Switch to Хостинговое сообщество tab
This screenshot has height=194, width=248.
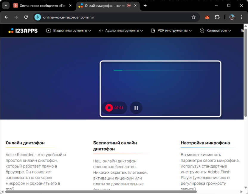pos(43,6)
